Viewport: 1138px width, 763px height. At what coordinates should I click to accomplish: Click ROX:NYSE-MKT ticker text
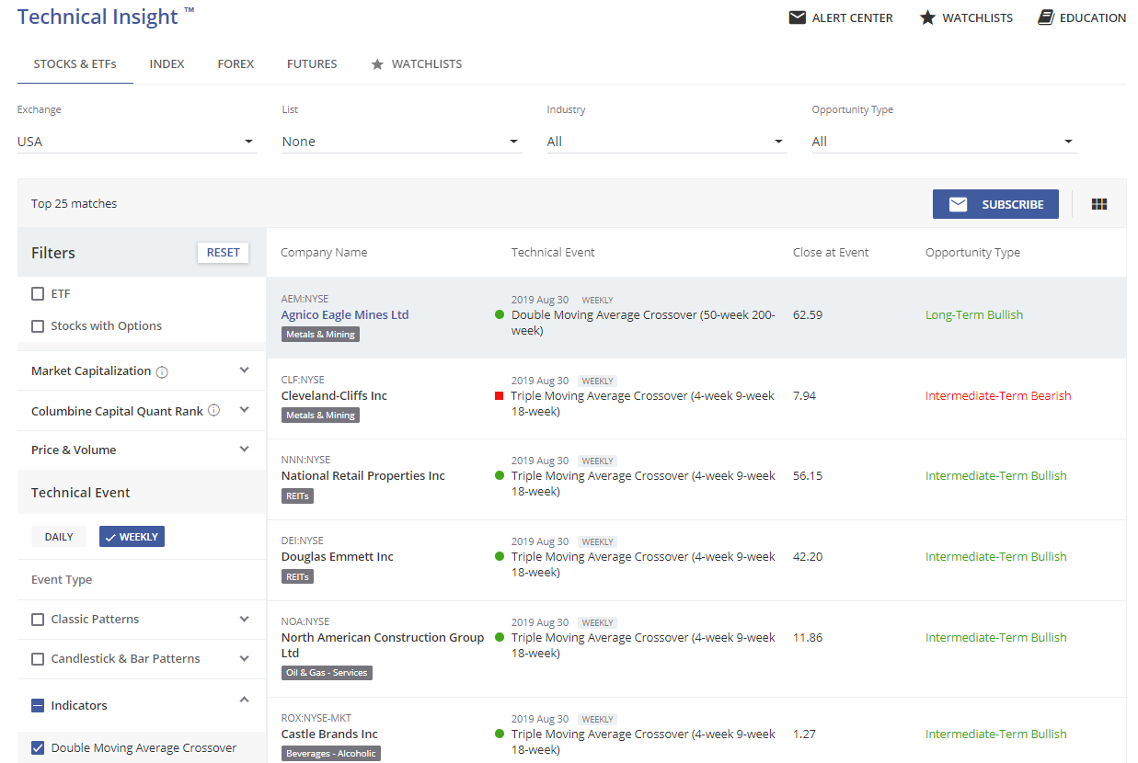point(316,718)
